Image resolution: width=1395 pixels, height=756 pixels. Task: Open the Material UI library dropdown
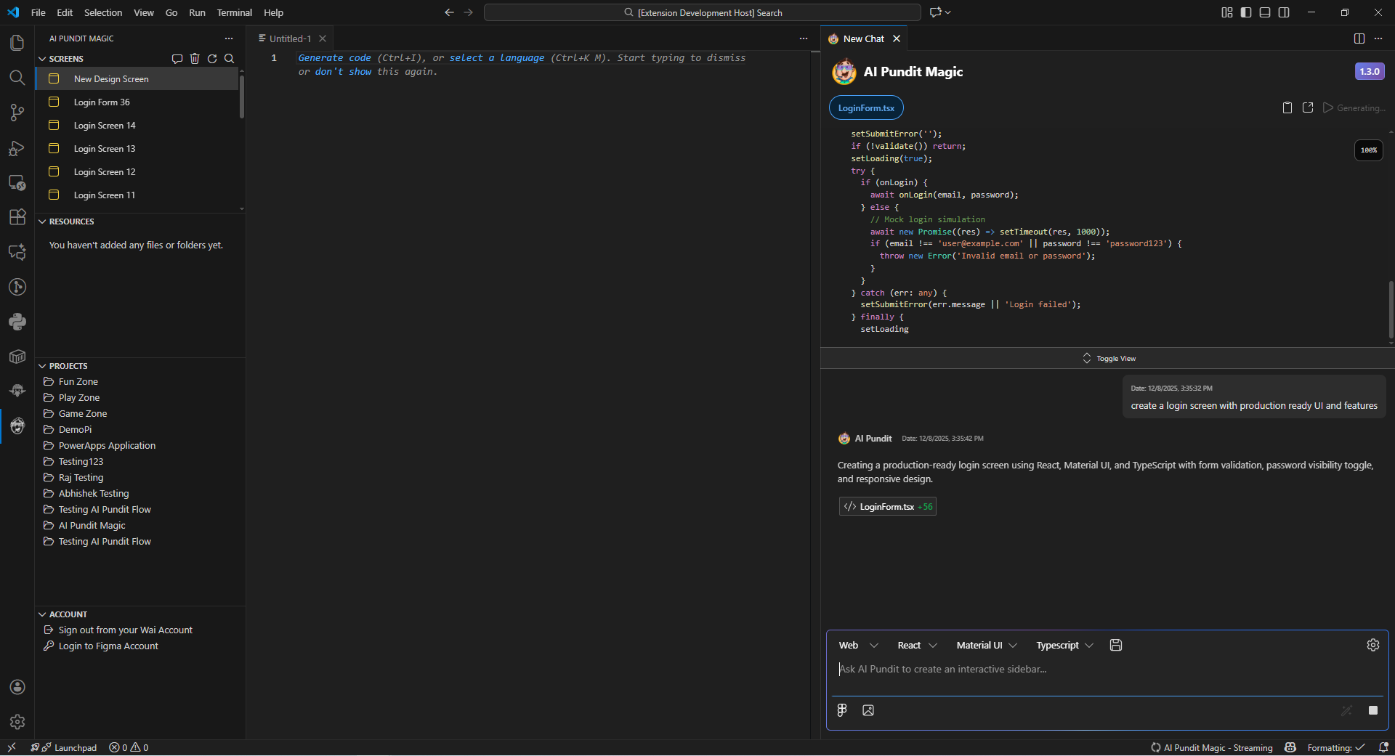(x=986, y=645)
